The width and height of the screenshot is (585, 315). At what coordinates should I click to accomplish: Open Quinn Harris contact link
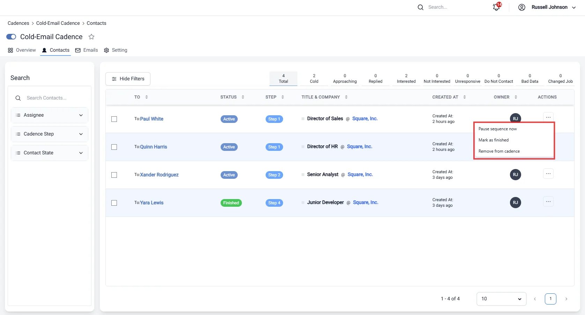pos(154,147)
